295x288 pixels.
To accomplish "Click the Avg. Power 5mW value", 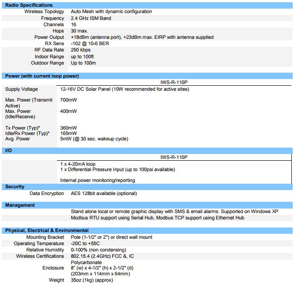I will 94,139.
